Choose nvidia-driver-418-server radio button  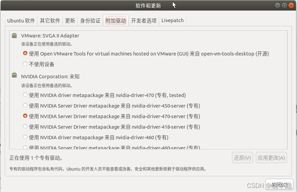point(25,126)
